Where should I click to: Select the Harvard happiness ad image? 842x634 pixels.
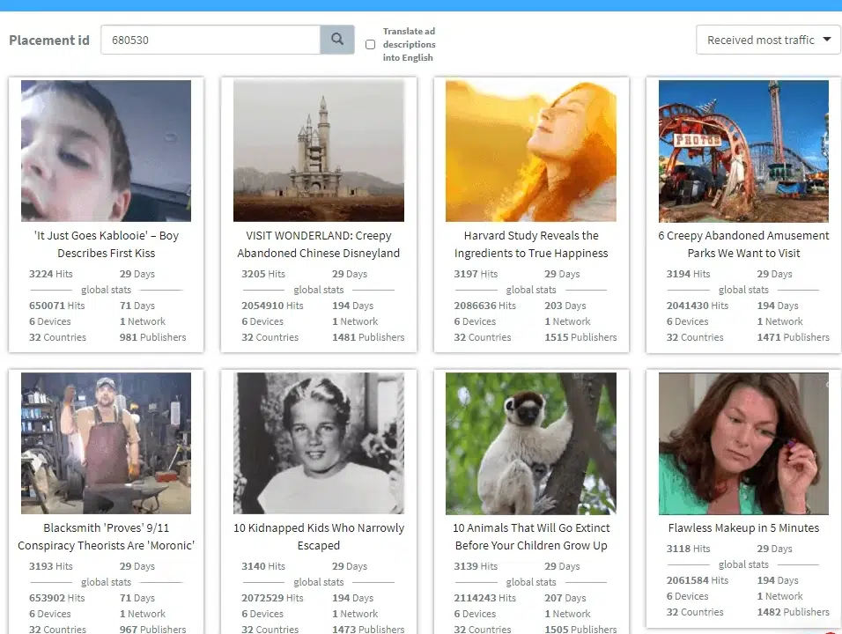[x=531, y=151]
